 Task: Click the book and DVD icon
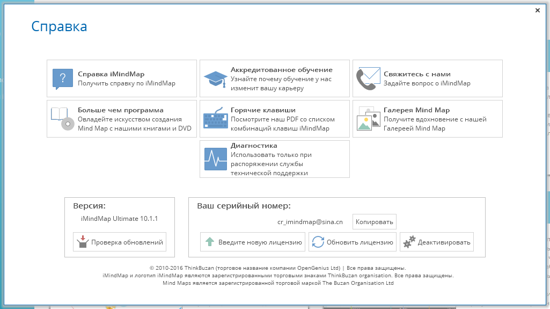coord(62,119)
